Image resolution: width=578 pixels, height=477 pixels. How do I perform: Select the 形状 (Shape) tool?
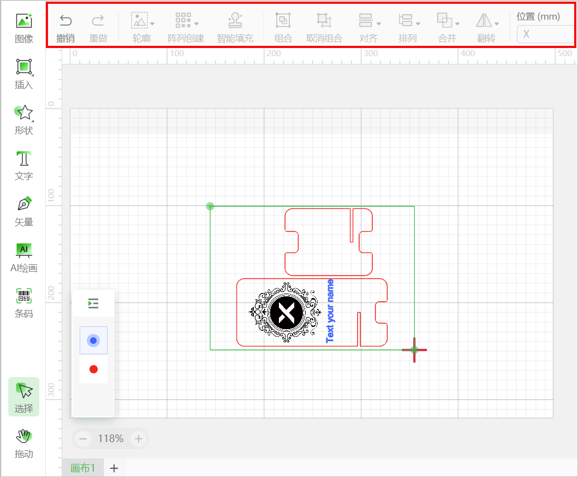(x=24, y=120)
